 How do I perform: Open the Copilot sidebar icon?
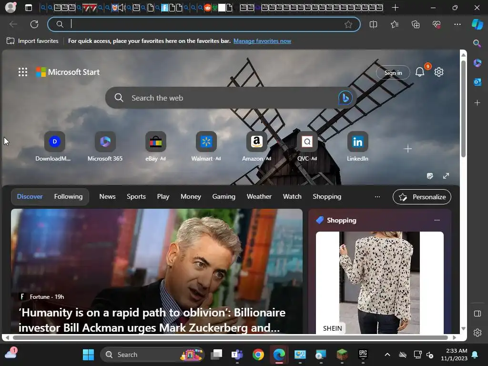coord(477,24)
